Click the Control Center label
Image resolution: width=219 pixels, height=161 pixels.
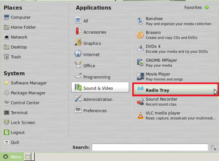pos(25,103)
